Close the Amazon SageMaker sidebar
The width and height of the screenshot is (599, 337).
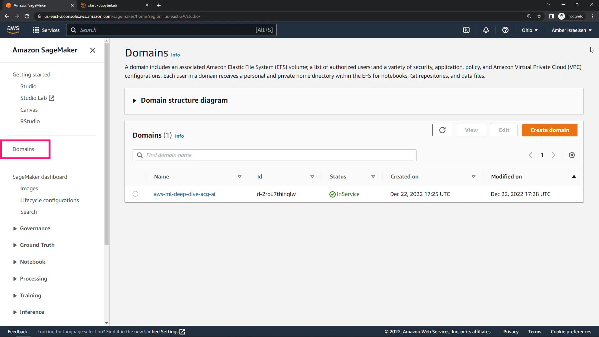click(x=93, y=50)
